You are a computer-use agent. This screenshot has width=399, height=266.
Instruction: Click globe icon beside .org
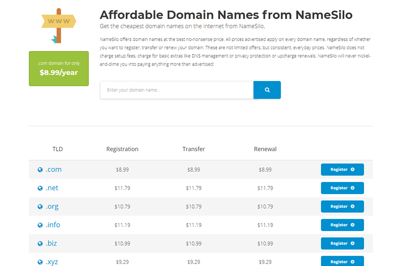click(x=40, y=207)
